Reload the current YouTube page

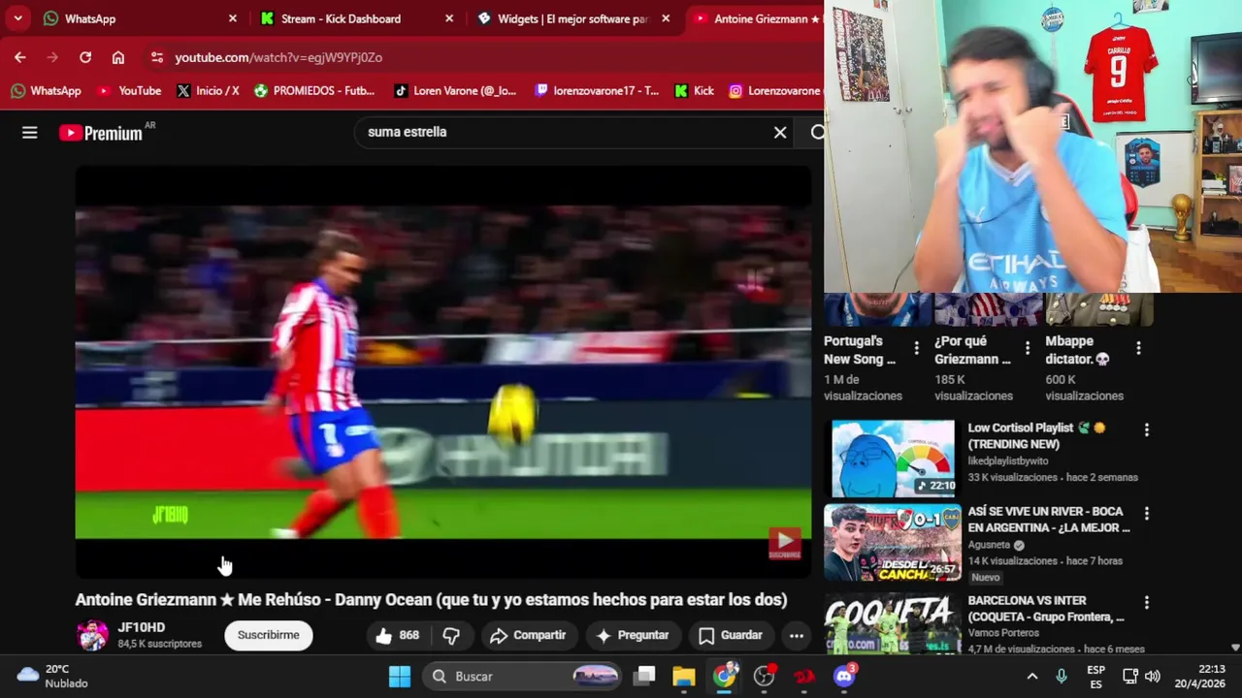(85, 57)
